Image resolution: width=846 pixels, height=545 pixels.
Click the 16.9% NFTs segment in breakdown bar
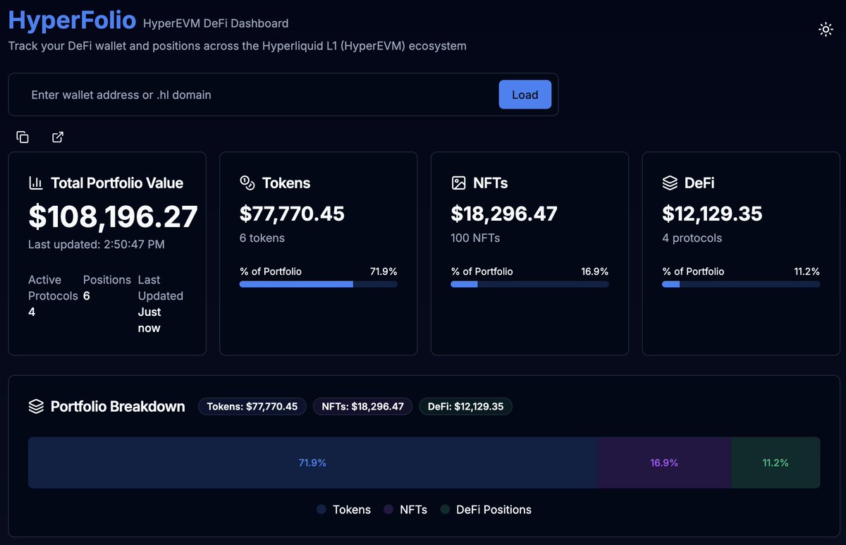point(664,463)
